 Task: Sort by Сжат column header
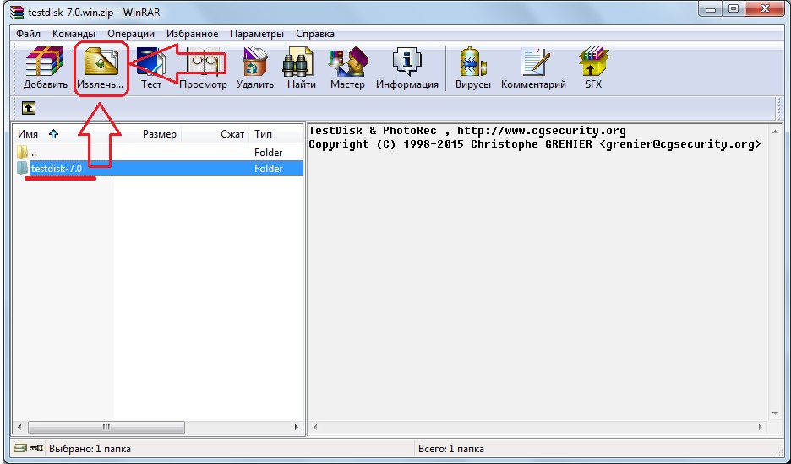[215, 133]
